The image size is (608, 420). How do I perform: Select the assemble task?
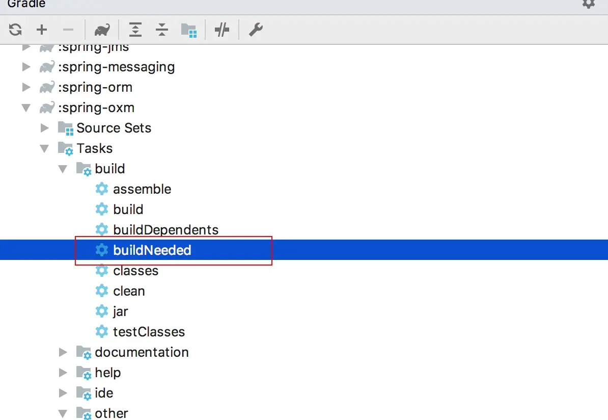point(304,189)
